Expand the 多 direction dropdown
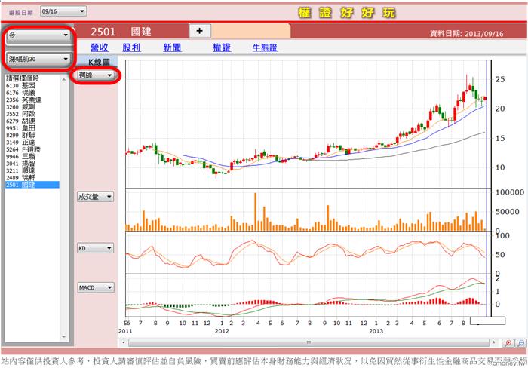Viewport: 528px width, 368px height. click(39, 36)
